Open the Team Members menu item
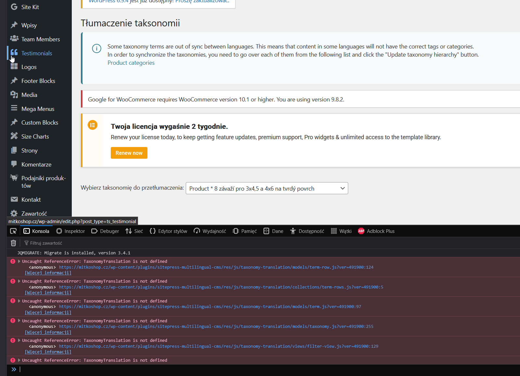The image size is (520, 376). 41,39
